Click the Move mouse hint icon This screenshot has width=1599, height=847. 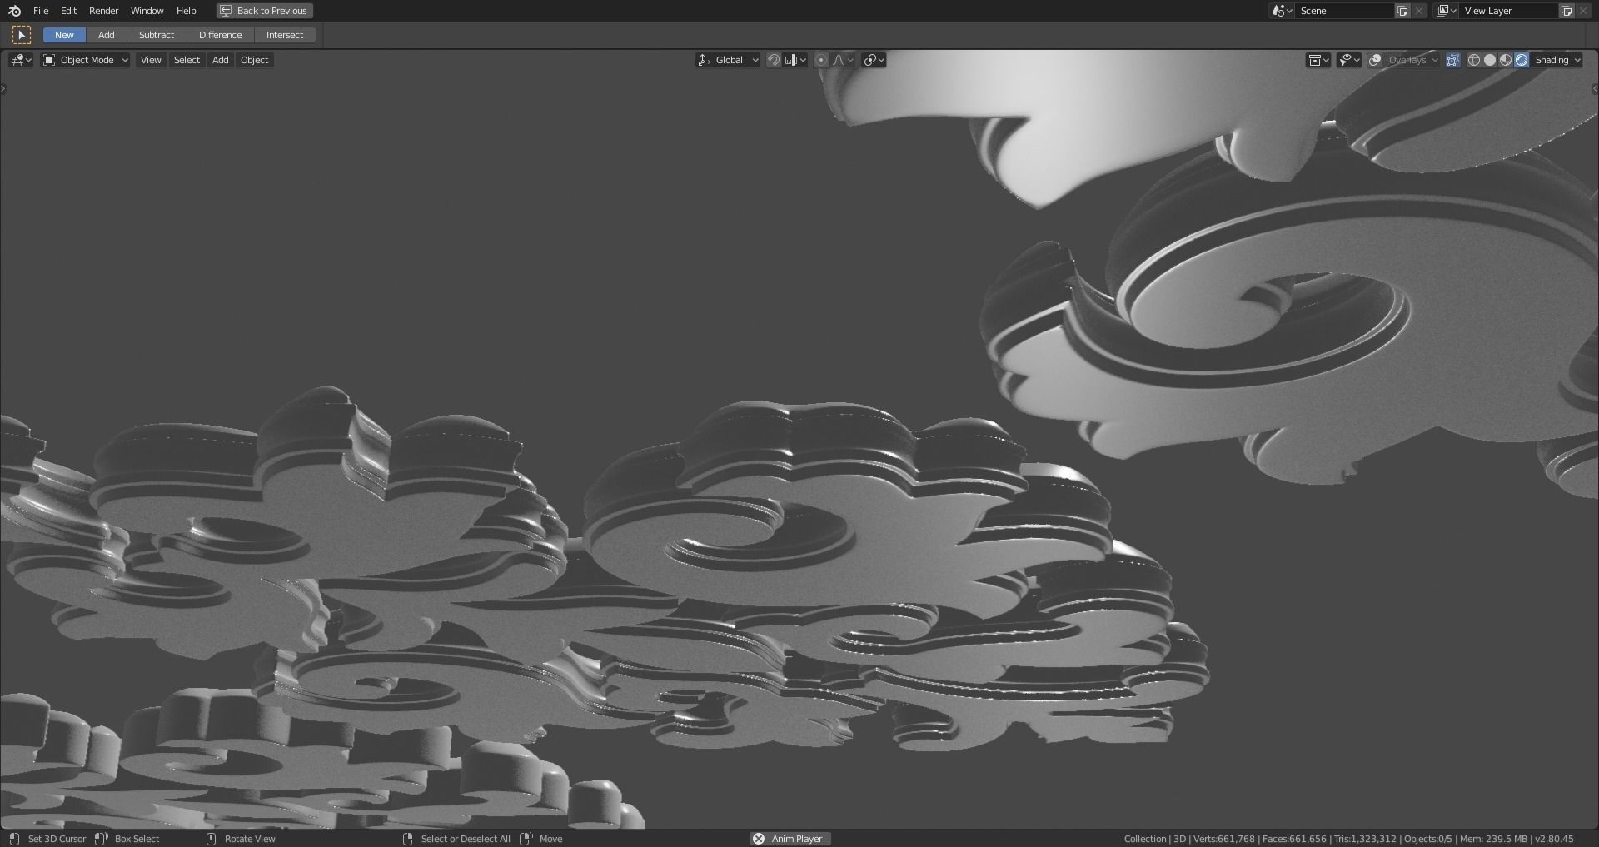pyautogui.click(x=526, y=839)
